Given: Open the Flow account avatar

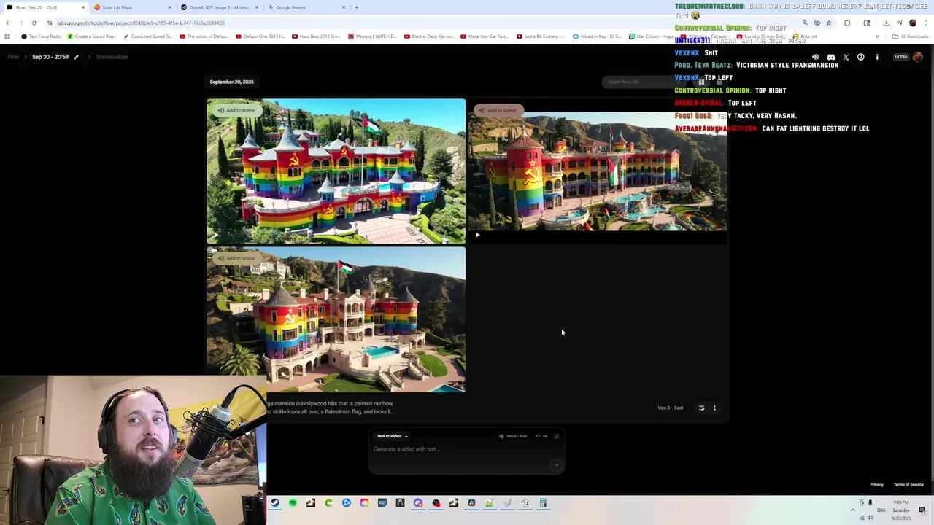Looking at the screenshot, I should click(917, 57).
